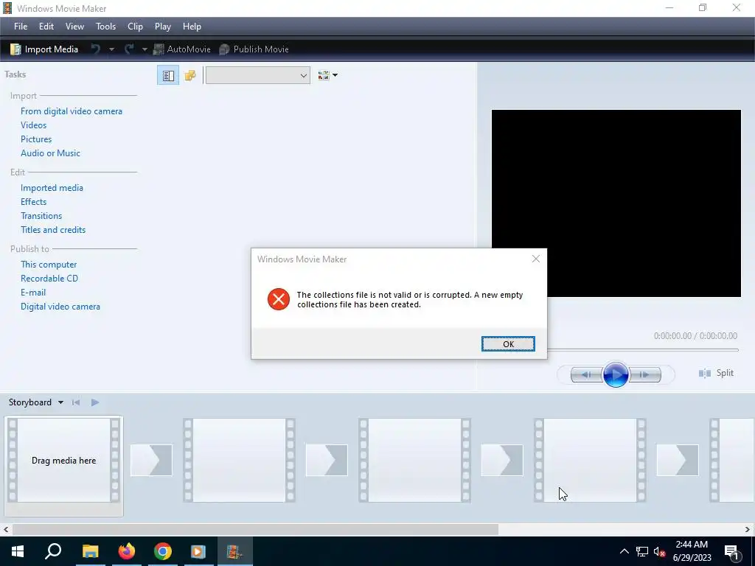Viewport: 755px width, 566px height.
Task: Launch Google Chrome from taskbar
Action: tap(163, 551)
